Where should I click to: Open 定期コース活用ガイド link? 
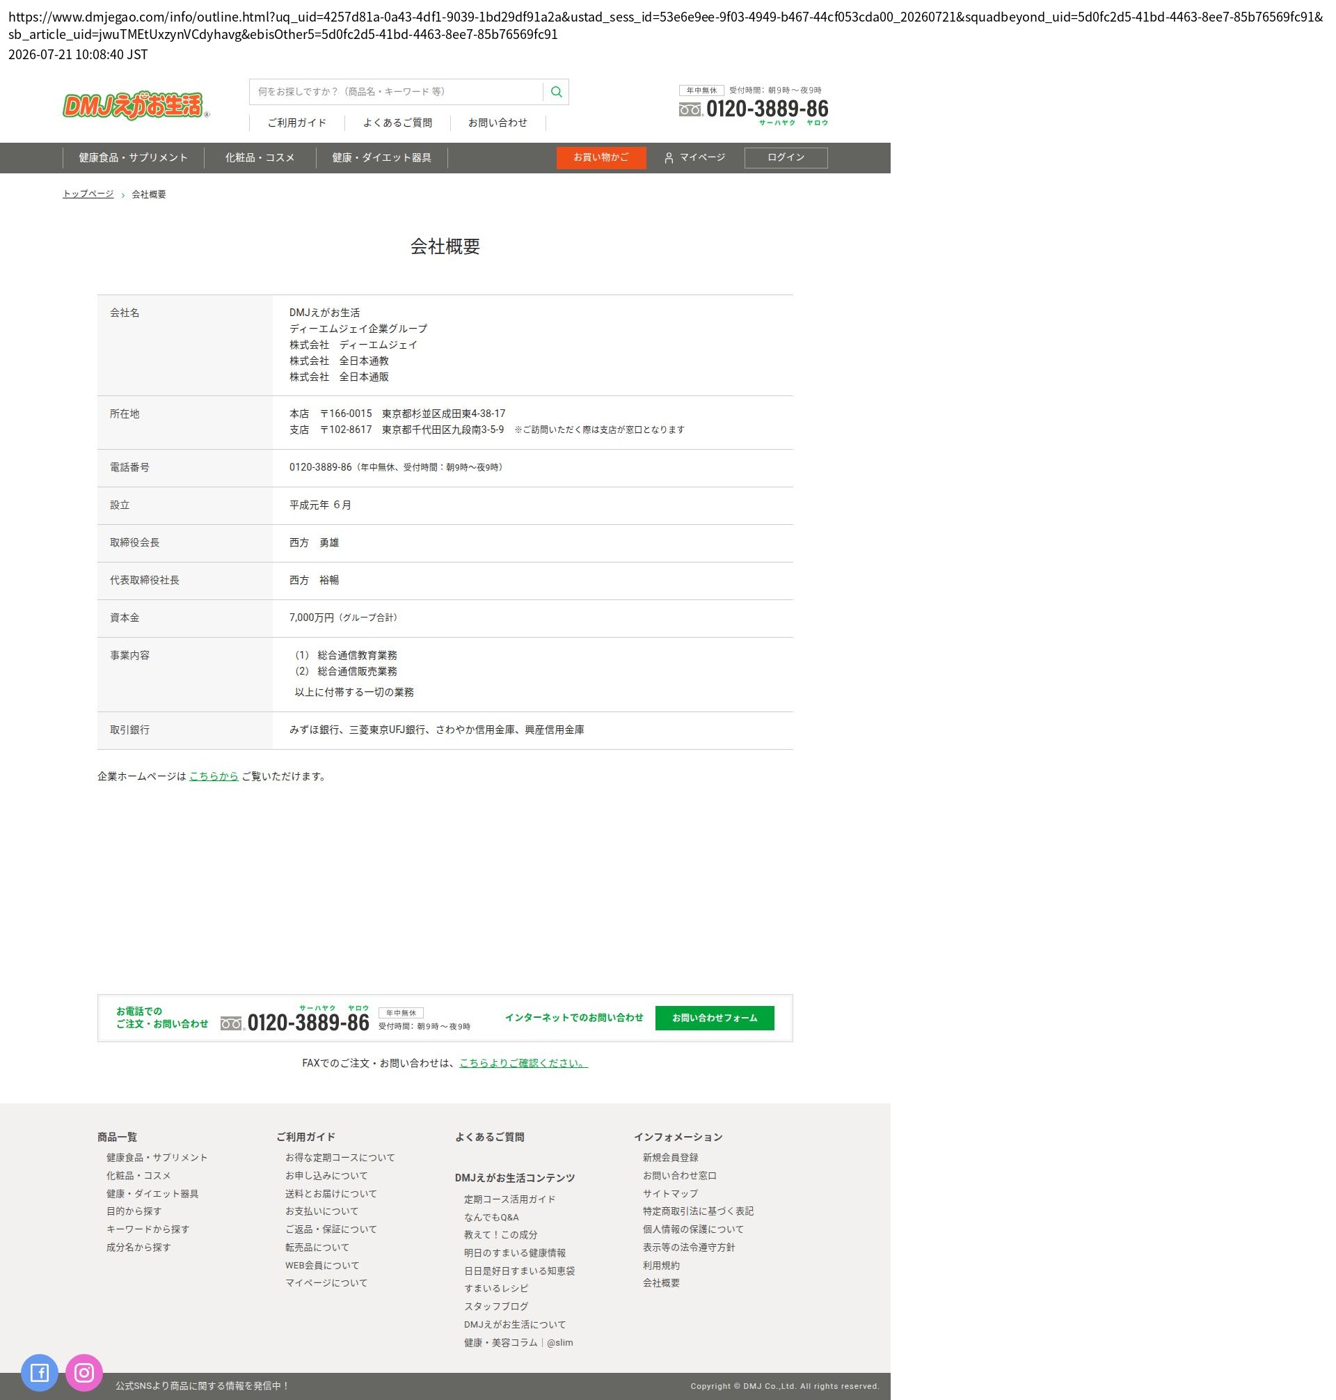tap(510, 1198)
